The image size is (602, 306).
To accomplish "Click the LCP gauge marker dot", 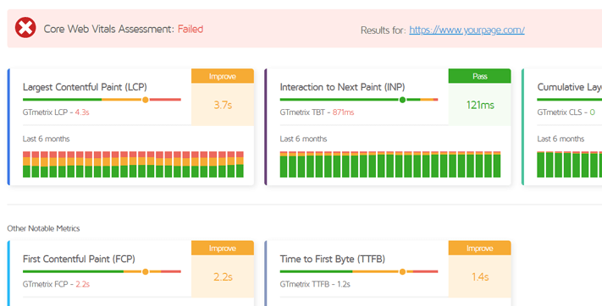I will (x=145, y=100).
